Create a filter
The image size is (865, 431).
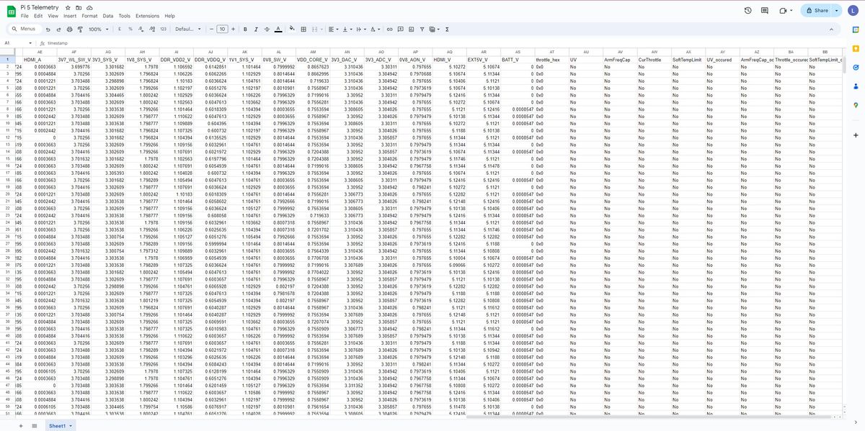click(x=422, y=29)
